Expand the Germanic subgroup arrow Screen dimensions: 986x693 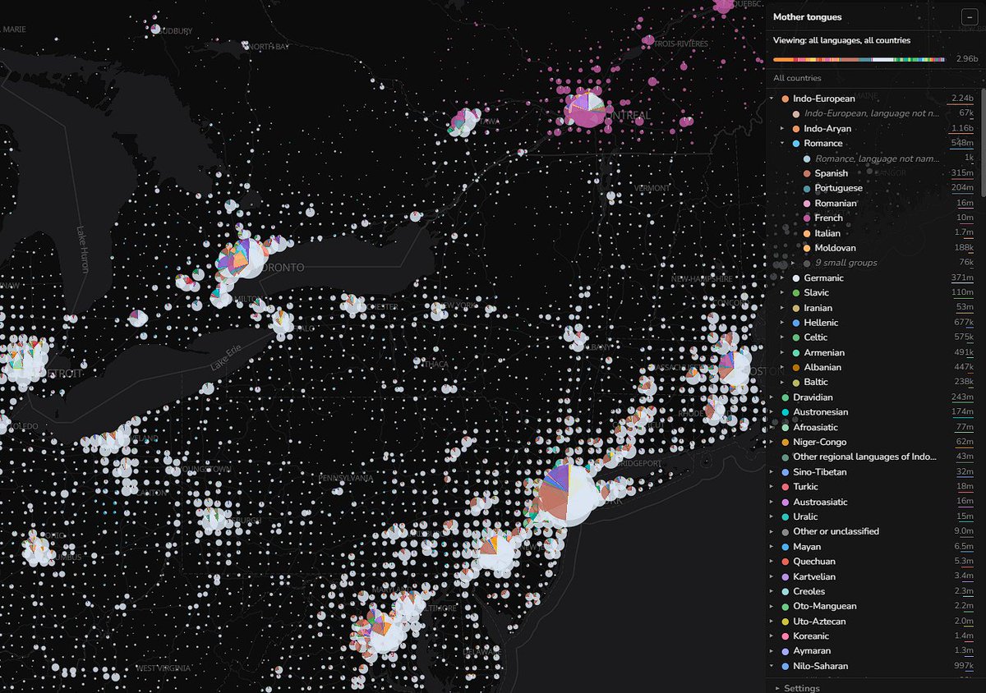pyautogui.click(x=782, y=278)
